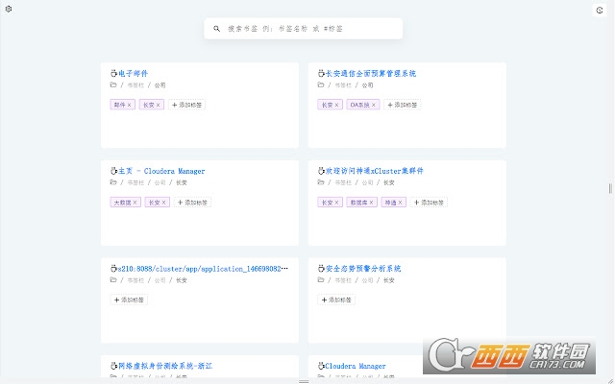Click the favicon beside 电子邮件
The height and width of the screenshot is (384, 615).
pos(113,73)
